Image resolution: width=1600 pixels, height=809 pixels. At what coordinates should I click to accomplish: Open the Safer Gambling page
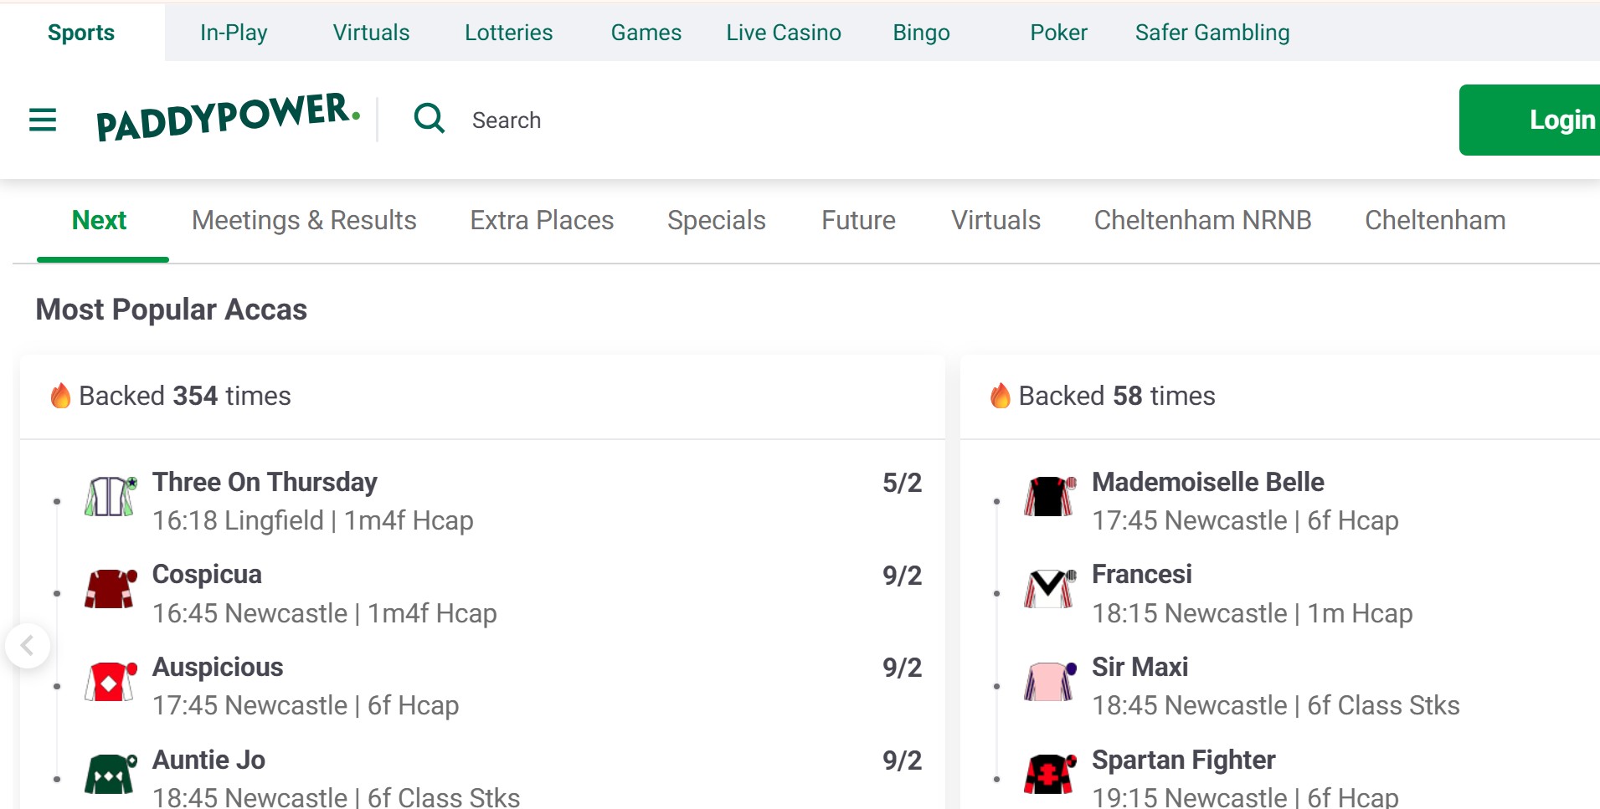(x=1212, y=33)
